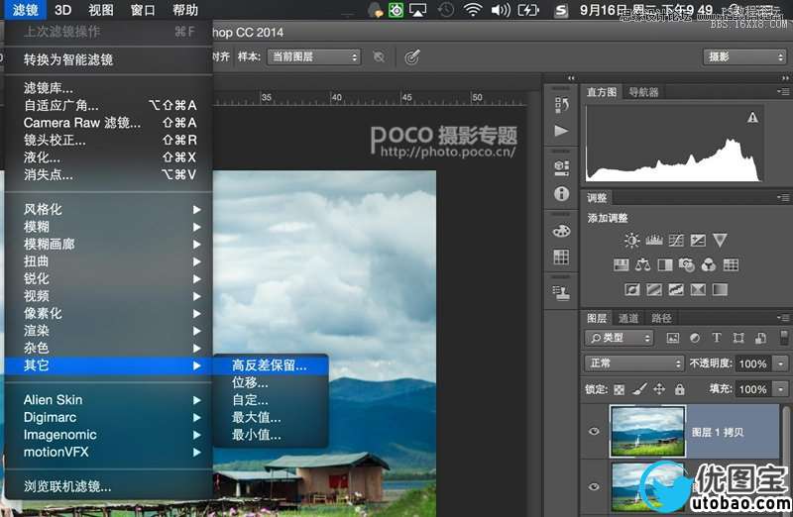The height and width of the screenshot is (517, 793).
Task: Switch to the 路径 tab
Action: pyautogui.click(x=661, y=318)
